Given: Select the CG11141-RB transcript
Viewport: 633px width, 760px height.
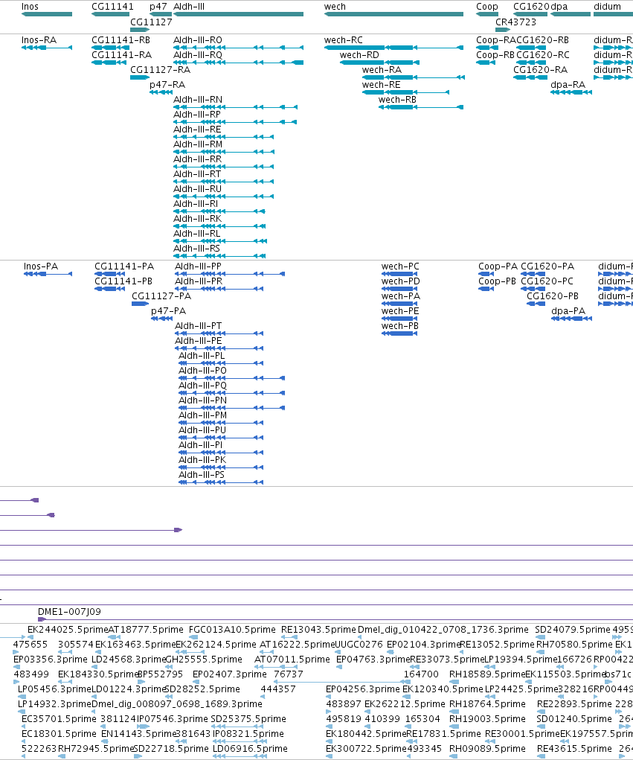Looking at the screenshot, I should pos(110,48).
